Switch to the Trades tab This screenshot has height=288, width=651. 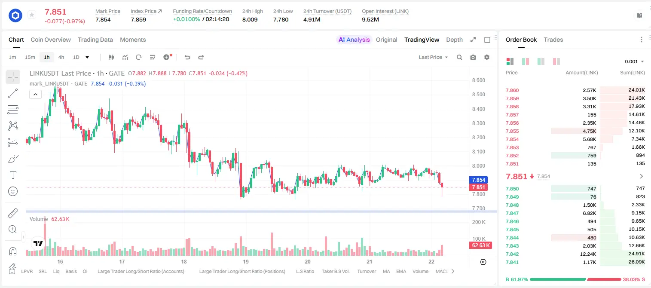[x=553, y=40]
